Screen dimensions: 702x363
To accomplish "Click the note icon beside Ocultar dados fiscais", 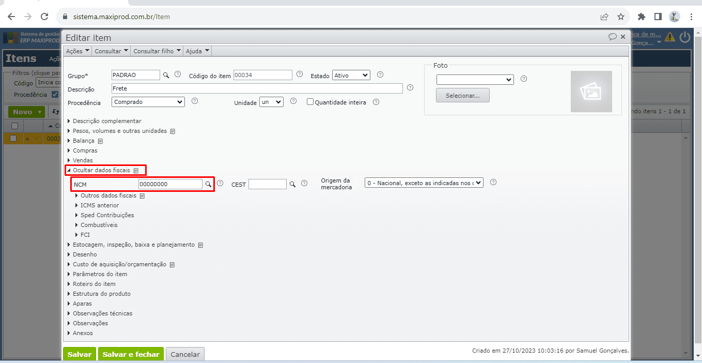I will [136, 170].
